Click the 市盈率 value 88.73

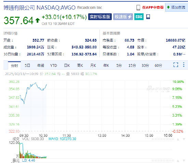coord(129,40)
